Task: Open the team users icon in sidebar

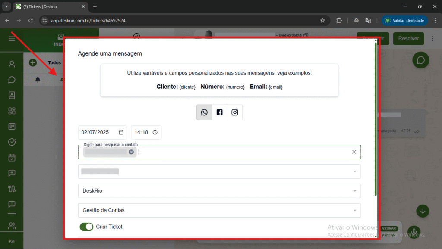Action: (x=12, y=226)
